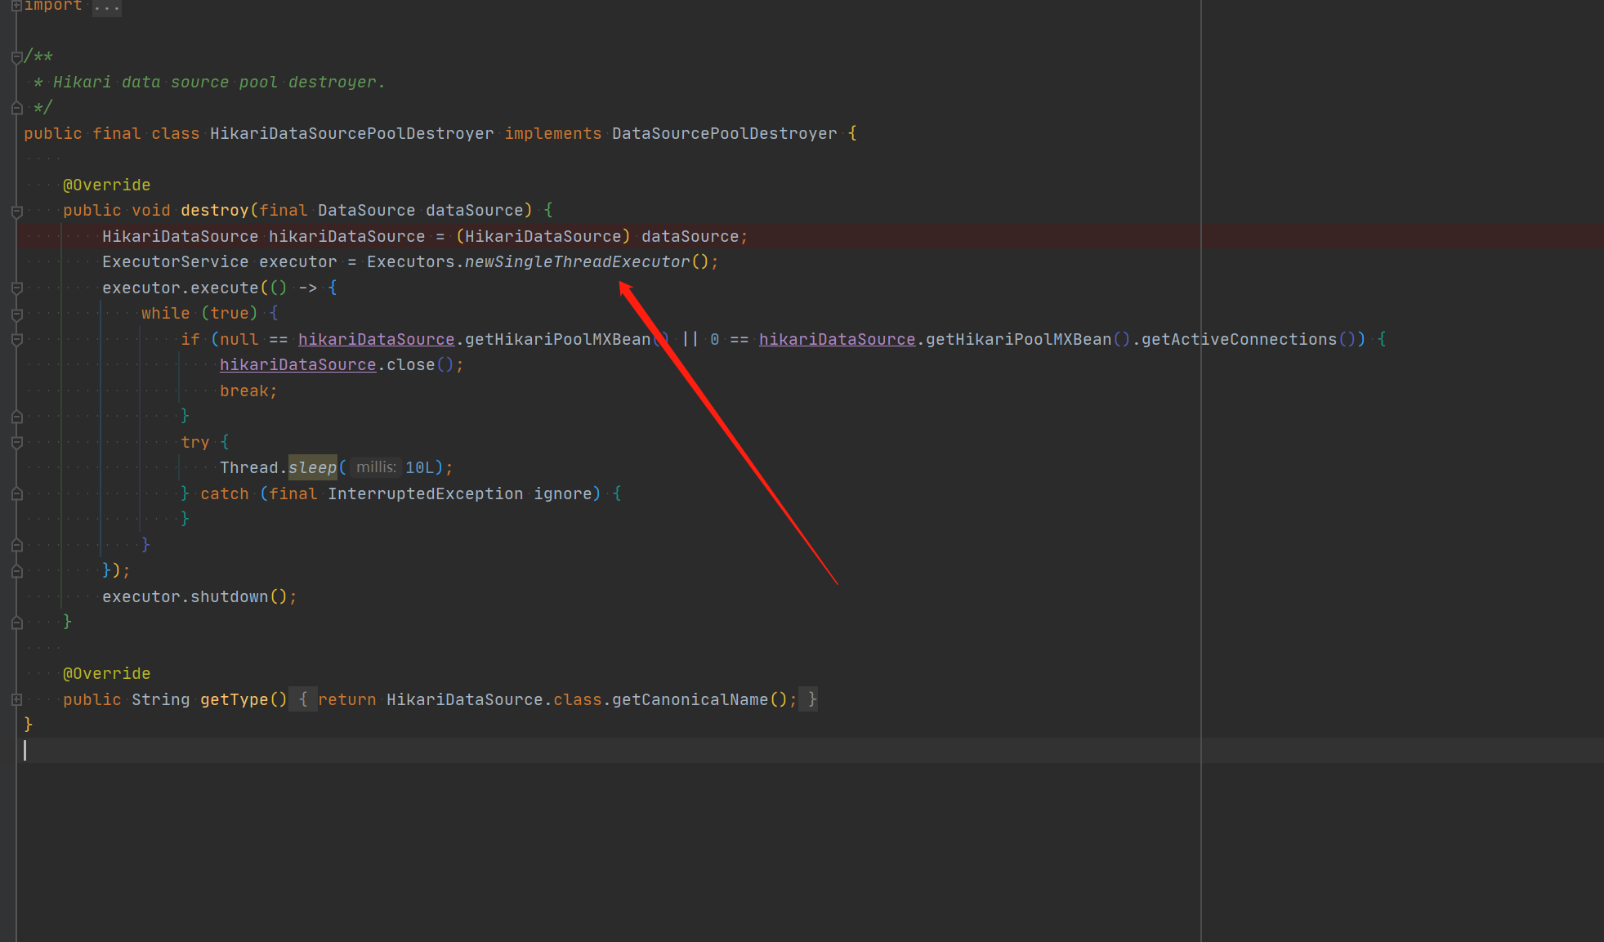Expand the folded import section
Image resolution: width=1604 pixels, height=942 pixels.
coord(16,6)
